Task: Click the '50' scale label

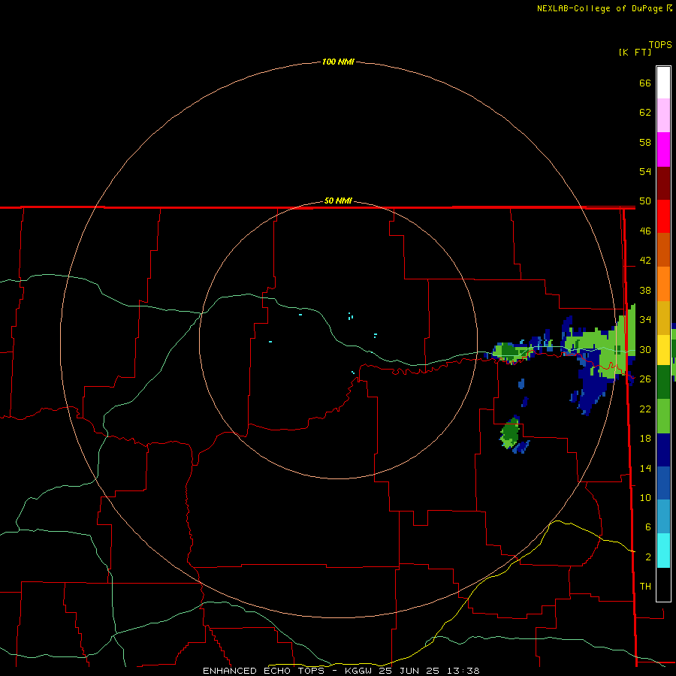Action: pos(645,201)
